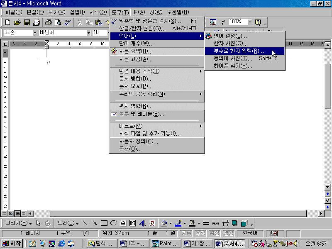The image size is (332, 249).
Task: Open the 서식(O) format menu
Action: pyautogui.click(x=98, y=12)
